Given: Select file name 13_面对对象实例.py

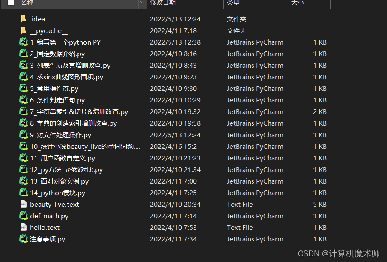Looking at the screenshot, I should click(59, 181).
